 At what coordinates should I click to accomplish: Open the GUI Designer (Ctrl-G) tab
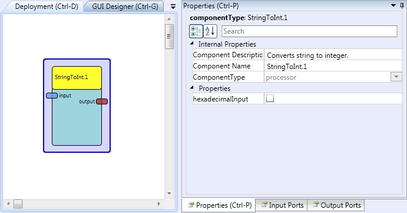coord(125,6)
